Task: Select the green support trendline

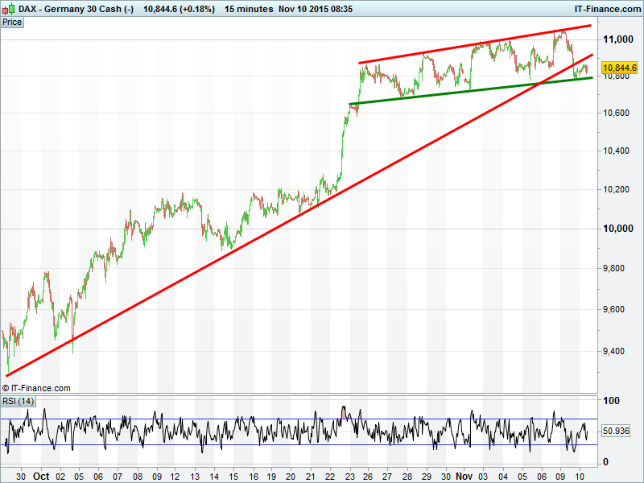Action: point(467,91)
